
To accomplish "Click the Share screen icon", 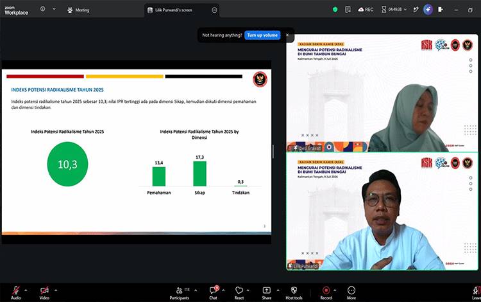I will 267,290.
